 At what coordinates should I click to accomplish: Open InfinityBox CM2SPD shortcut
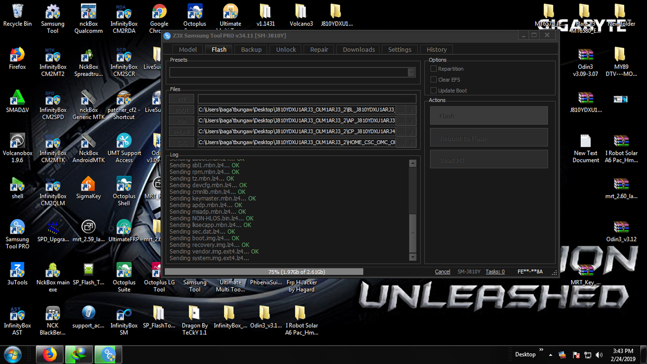point(53,105)
